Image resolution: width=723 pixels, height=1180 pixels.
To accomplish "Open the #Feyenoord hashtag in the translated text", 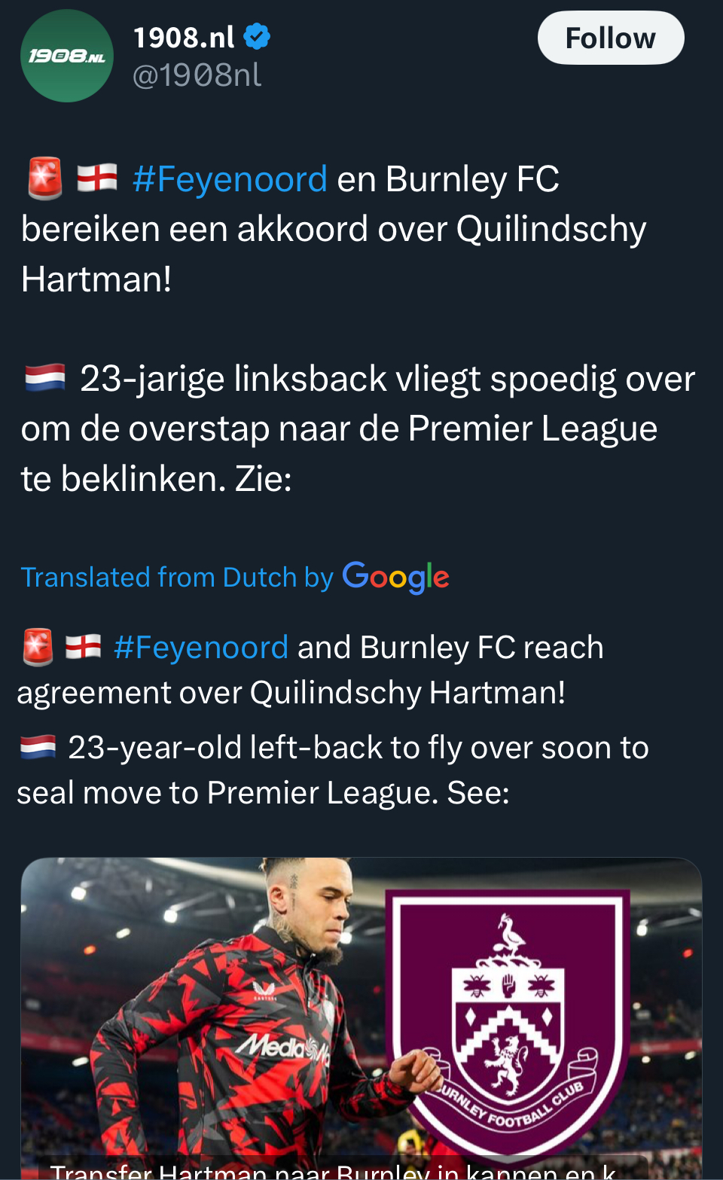I will point(201,648).
